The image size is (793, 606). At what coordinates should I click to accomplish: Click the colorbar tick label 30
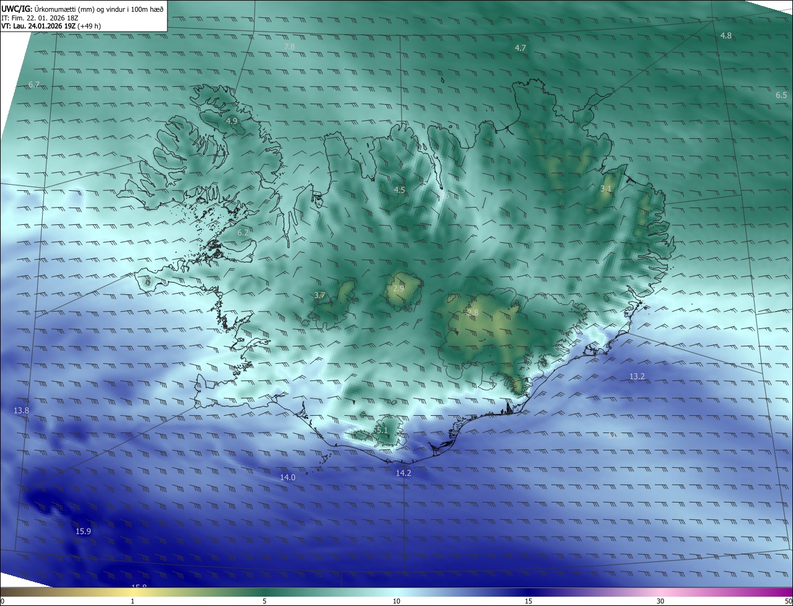(x=660, y=601)
